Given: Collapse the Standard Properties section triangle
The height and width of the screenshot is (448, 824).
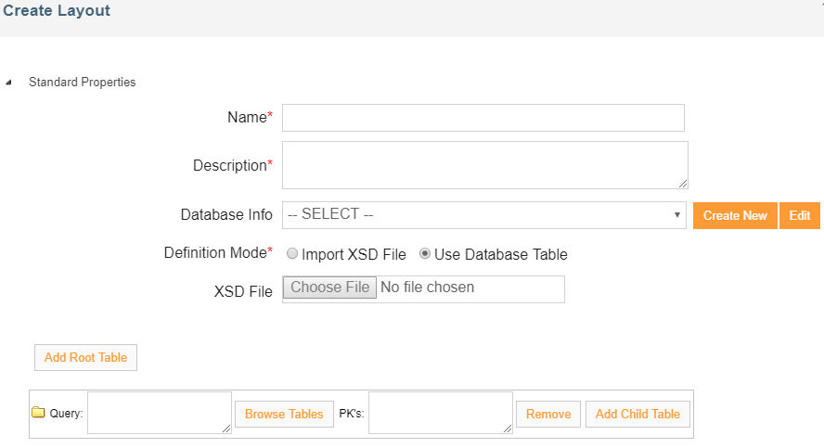Looking at the screenshot, I should (x=9, y=83).
